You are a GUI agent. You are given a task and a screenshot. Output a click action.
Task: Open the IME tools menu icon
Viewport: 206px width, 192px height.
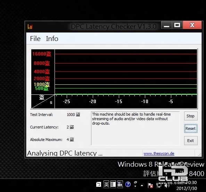tap(120, 184)
